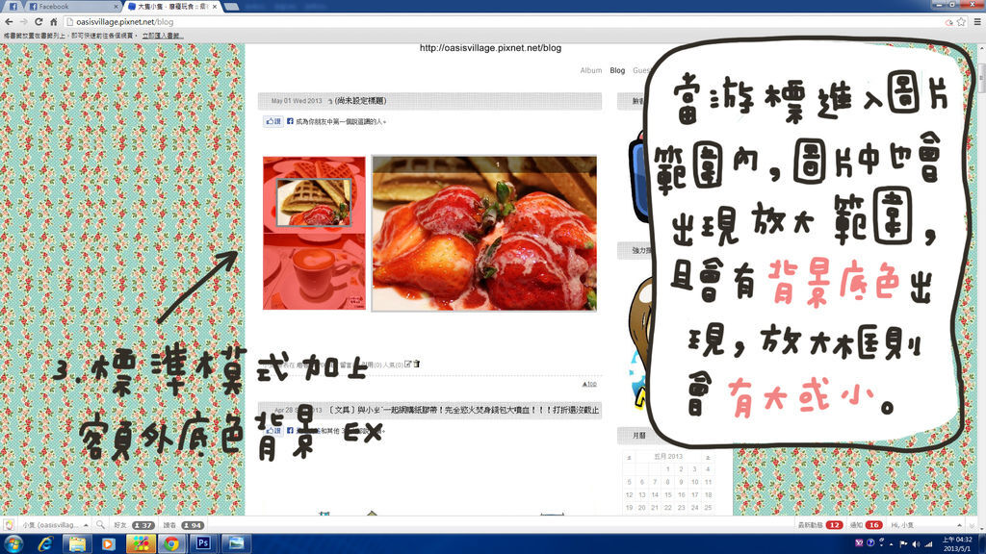Image resolution: width=986 pixels, height=554 pixels.
Task: Click the delete post trash icon
Action: [416, 364]
